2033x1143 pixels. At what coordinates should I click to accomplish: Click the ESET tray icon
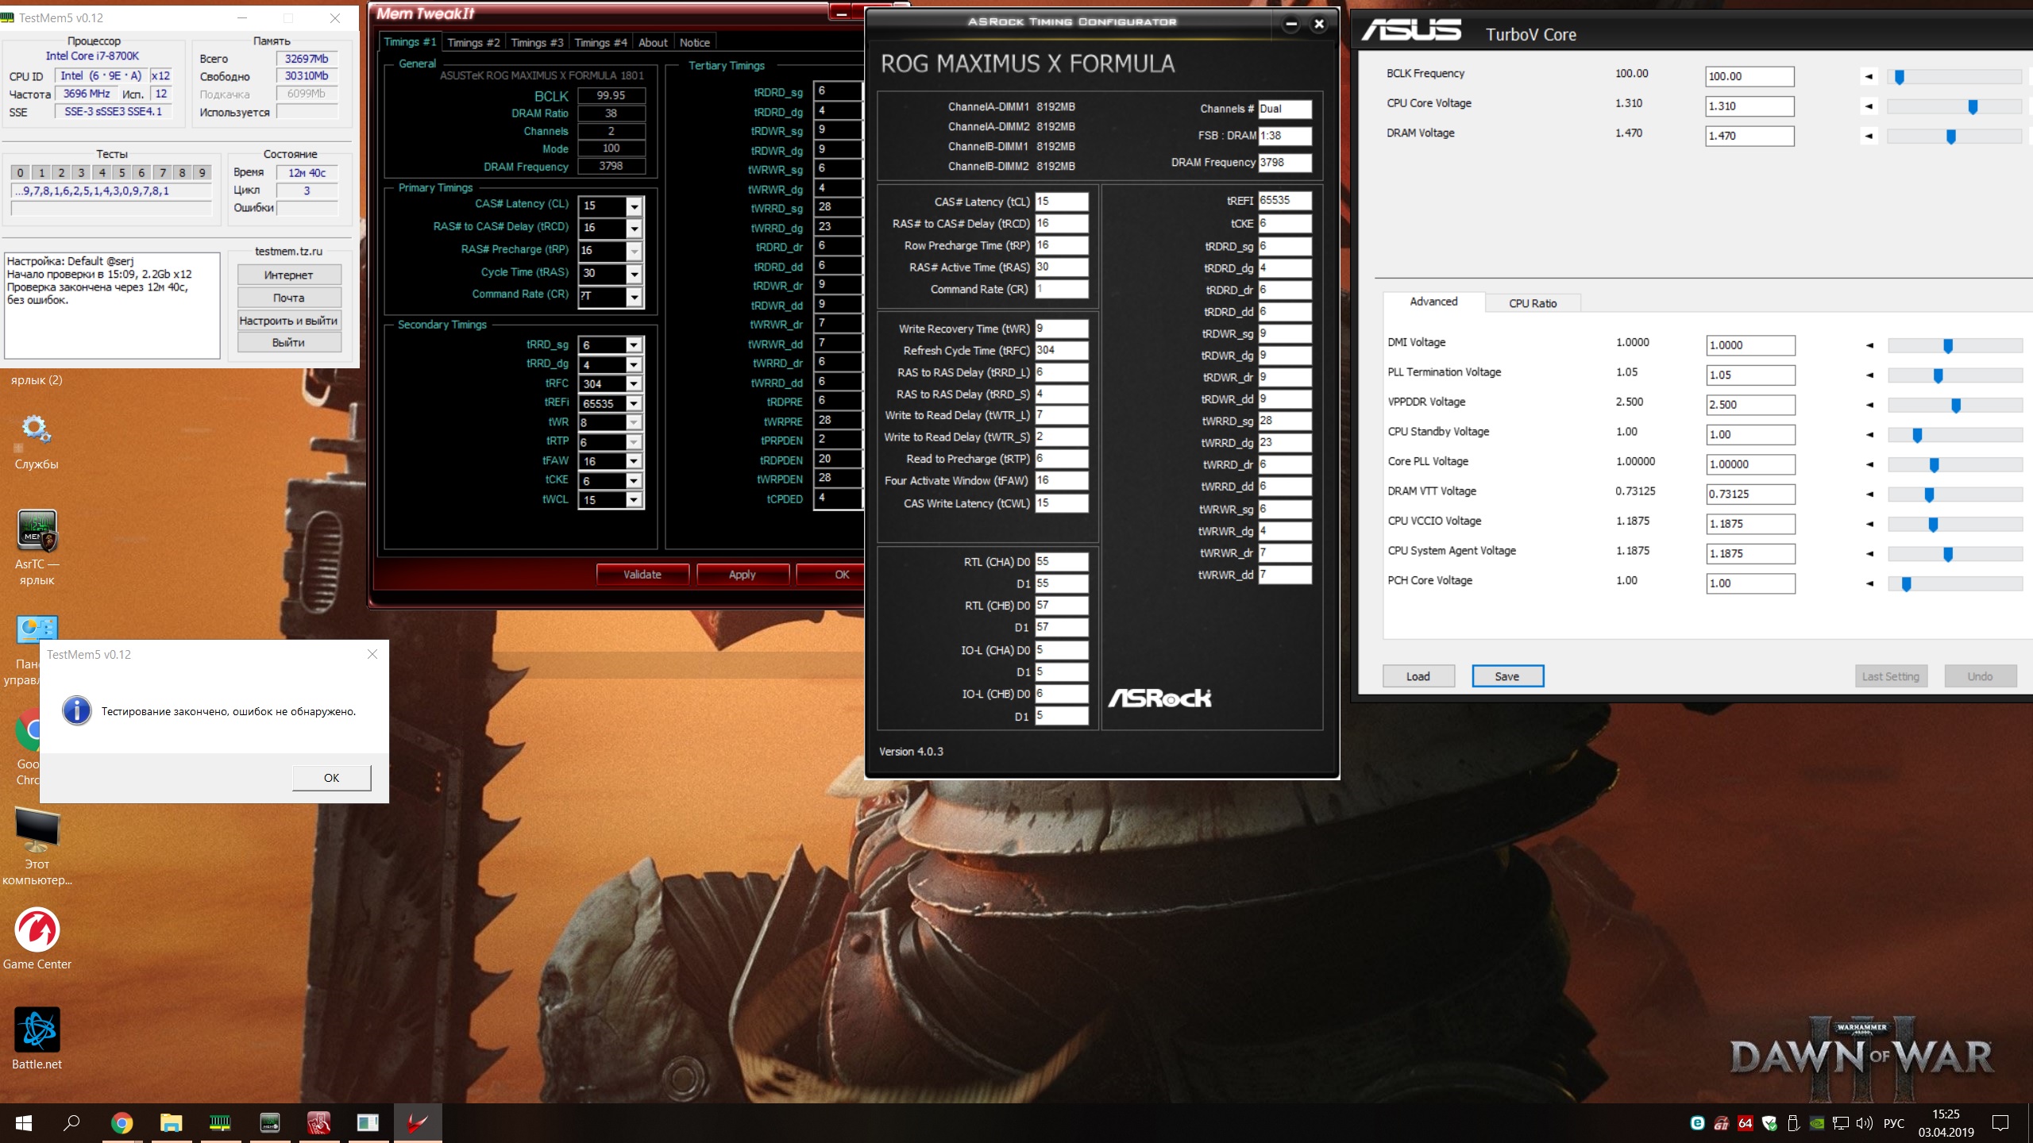(x=1697, y=1123)
